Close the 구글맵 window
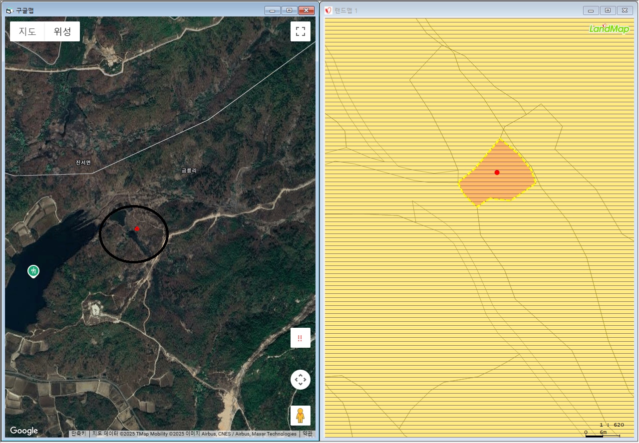The width and height of the screenshot is (639, 443). tap(306, 10)
